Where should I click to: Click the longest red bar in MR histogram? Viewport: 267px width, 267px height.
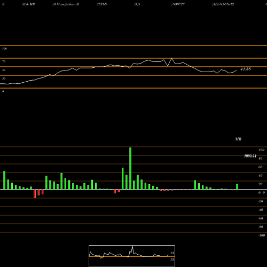(x=35, y=194)
